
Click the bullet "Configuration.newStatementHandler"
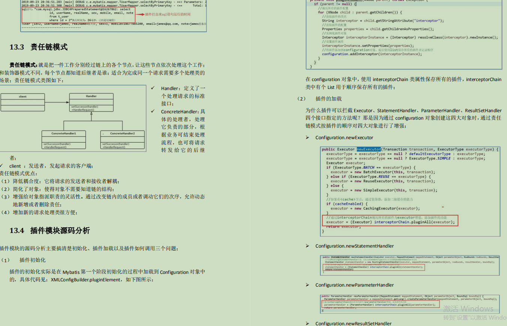pyautogui.click(x=354, y=246)
